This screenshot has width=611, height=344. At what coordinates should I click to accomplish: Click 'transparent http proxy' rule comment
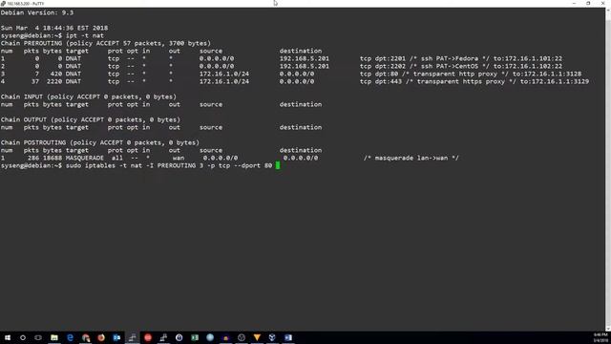click(455, 74)
